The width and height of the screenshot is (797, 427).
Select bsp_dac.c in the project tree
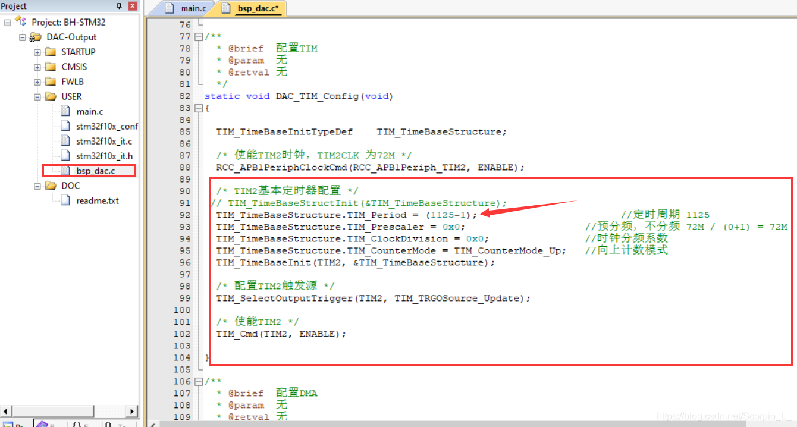[x=96, y=171]
